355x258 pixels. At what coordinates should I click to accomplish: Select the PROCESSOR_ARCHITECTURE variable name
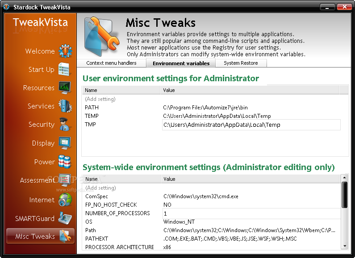120,247
